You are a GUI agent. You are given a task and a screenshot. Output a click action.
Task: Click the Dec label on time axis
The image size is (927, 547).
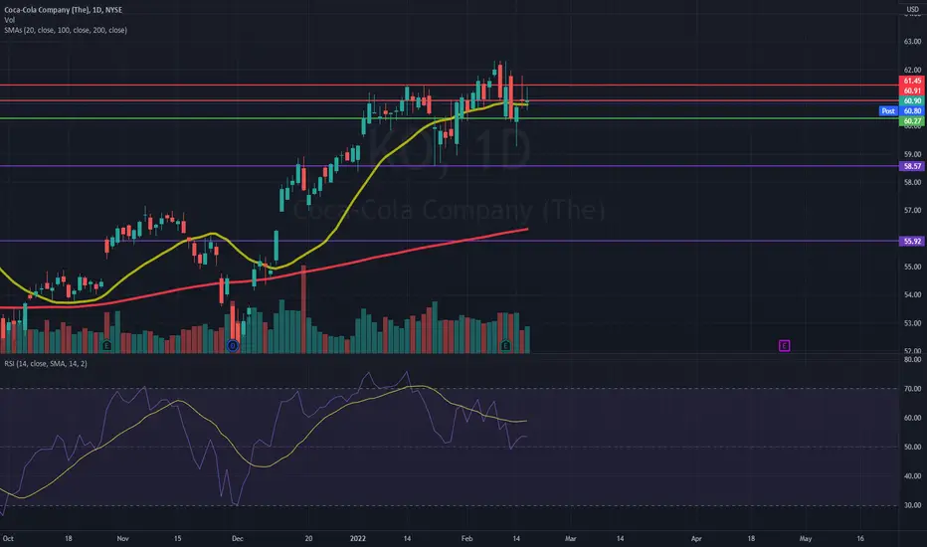click(238, 539)
